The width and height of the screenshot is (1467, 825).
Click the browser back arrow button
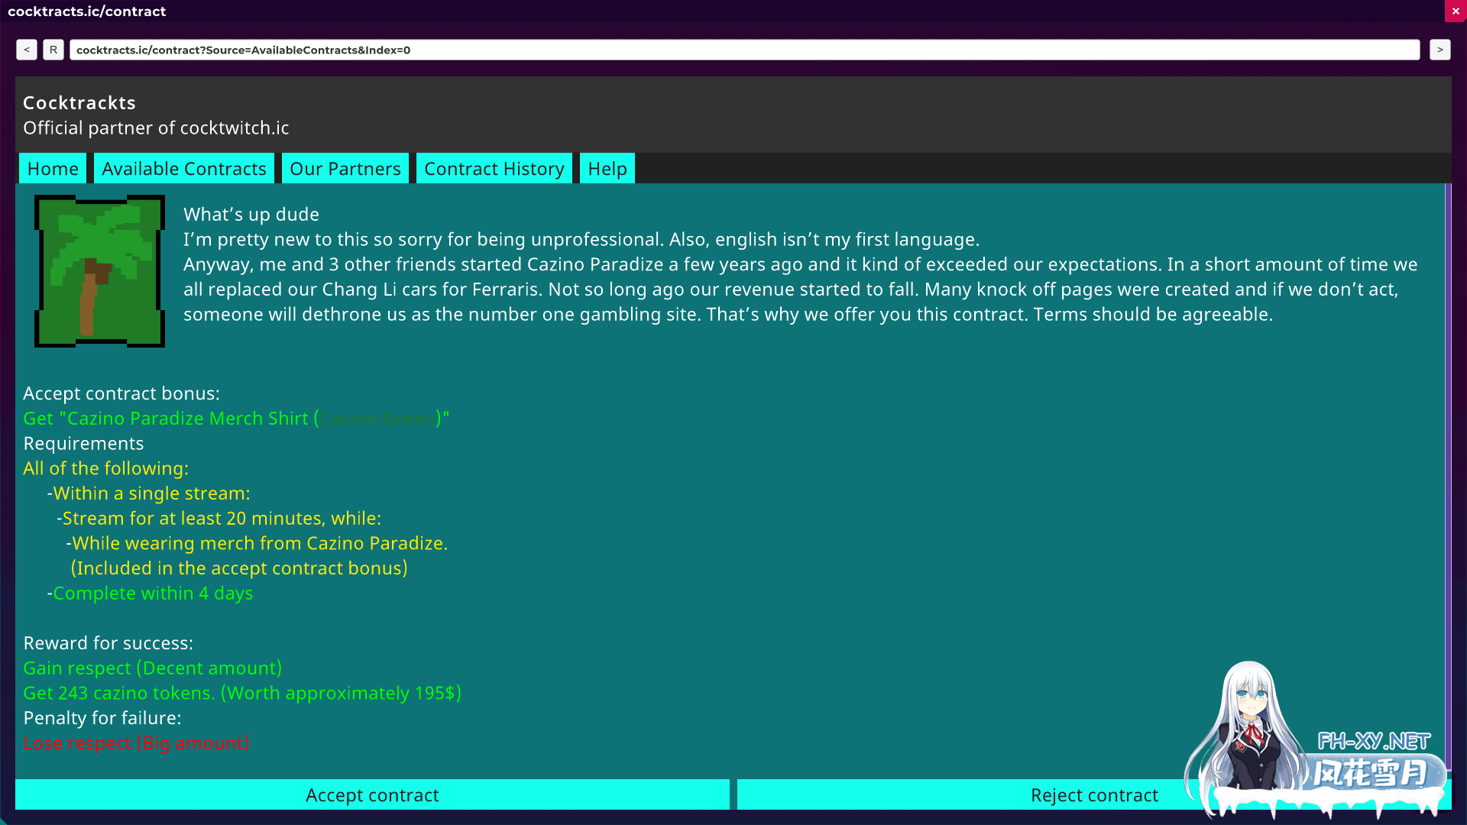pos(27,50)
